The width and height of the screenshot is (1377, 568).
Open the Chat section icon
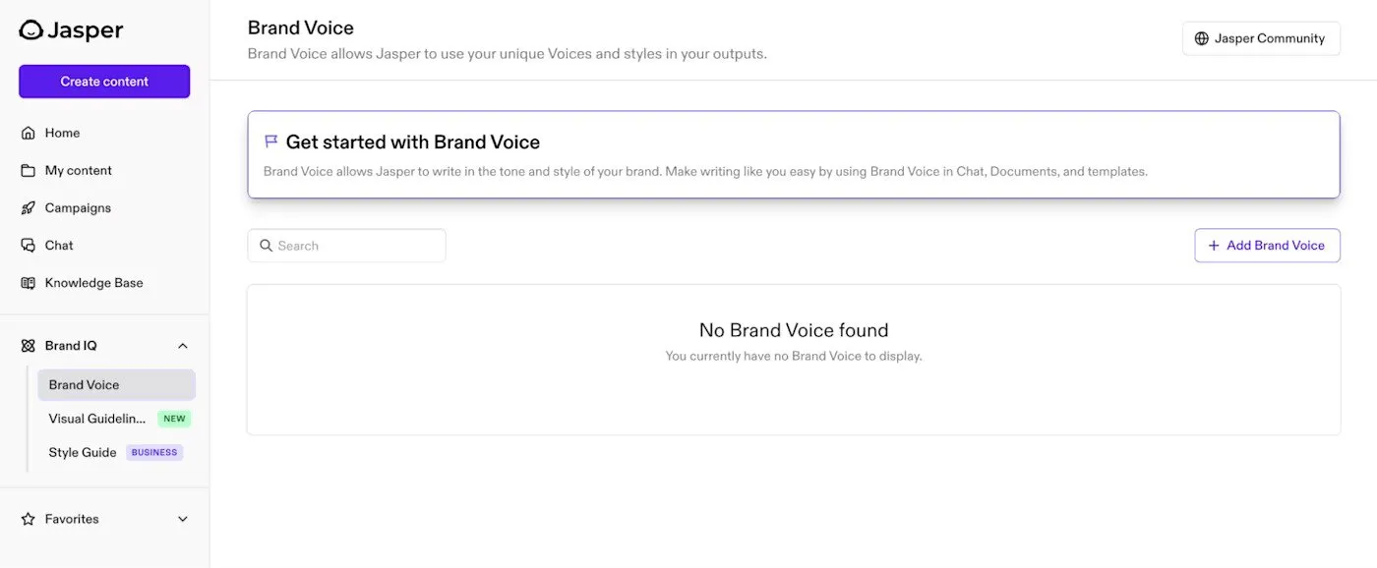tap(29, 245)
